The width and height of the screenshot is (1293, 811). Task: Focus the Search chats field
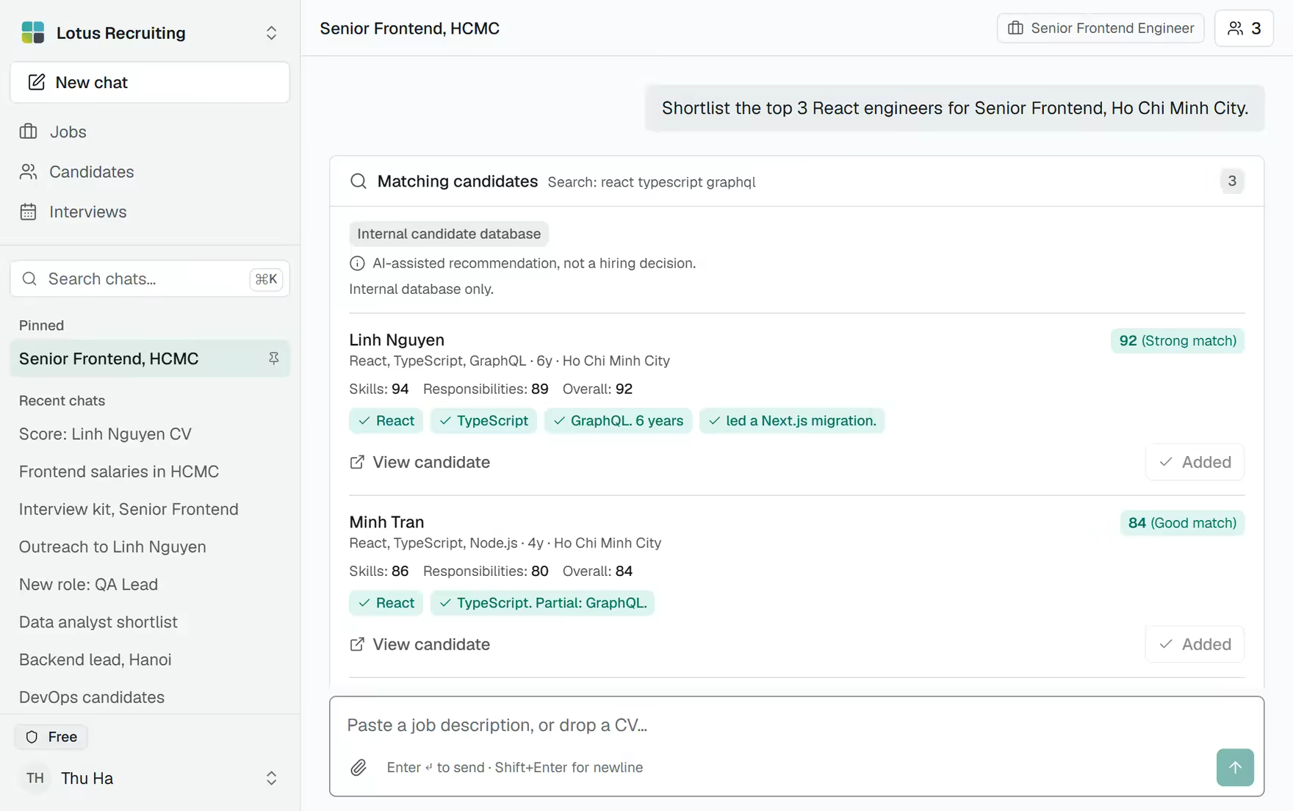(150, 279)
